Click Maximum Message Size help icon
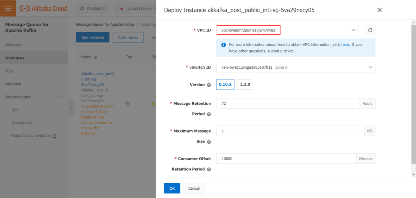 coord(209,142)
